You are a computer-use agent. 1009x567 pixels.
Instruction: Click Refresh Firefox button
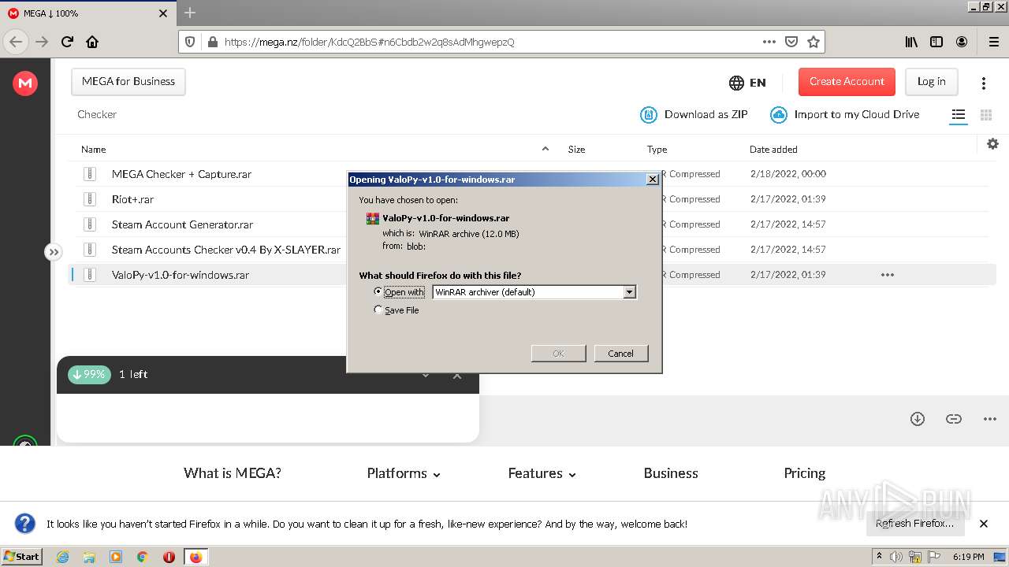pos(914,524)
